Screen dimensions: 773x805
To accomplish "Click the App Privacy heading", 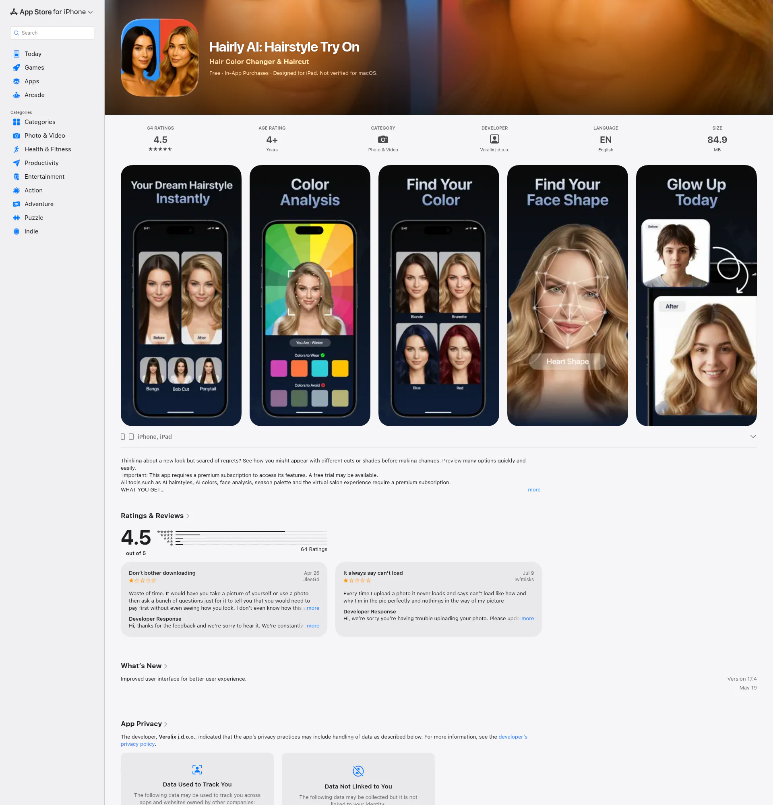I will [141, 724].
